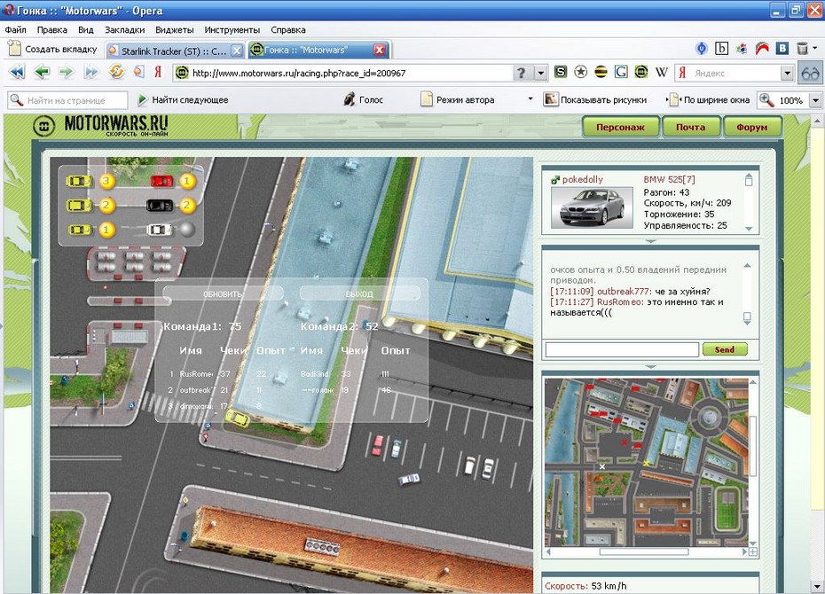Screen dimensions: 825x594
Task: Click in the Найти на странице search field
Action: (x=67, y=100)
